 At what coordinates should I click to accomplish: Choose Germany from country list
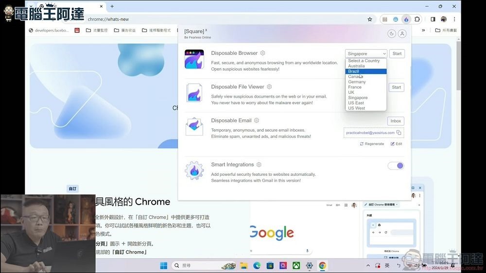[x=366, y=82]
